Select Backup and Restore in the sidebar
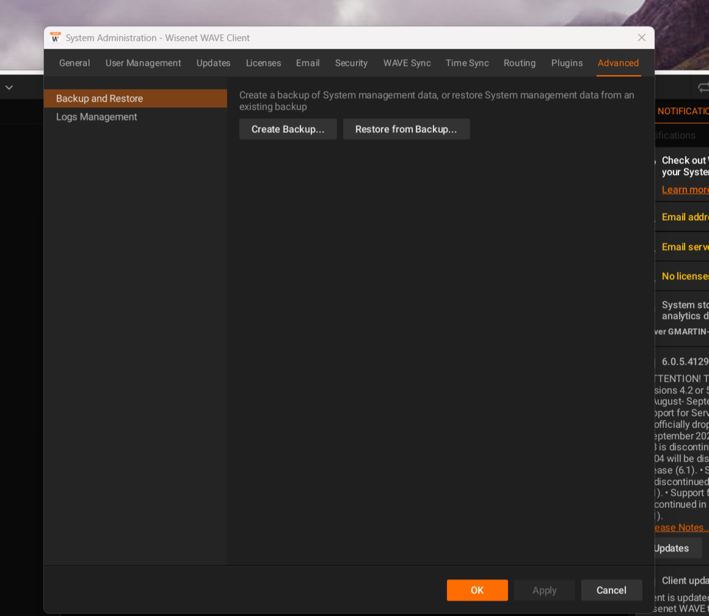Image resolution: width=709 pixels, height=616 pixels. pos(100,98)
